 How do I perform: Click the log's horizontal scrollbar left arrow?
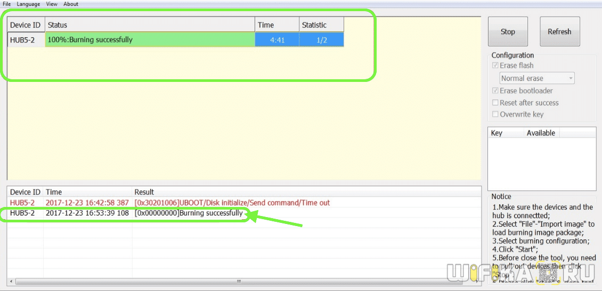(11, 281)
